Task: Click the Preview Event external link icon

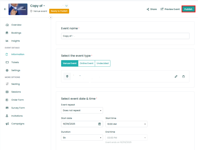Action: [162, 9]
